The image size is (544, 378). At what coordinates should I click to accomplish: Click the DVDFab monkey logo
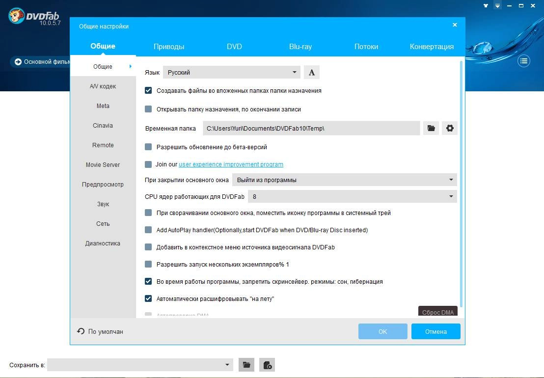pyautogui.click(x=16, y=16)
